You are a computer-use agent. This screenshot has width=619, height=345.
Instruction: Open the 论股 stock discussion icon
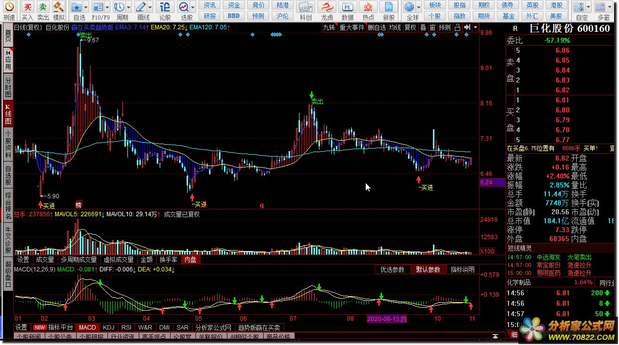coord(165,7)
